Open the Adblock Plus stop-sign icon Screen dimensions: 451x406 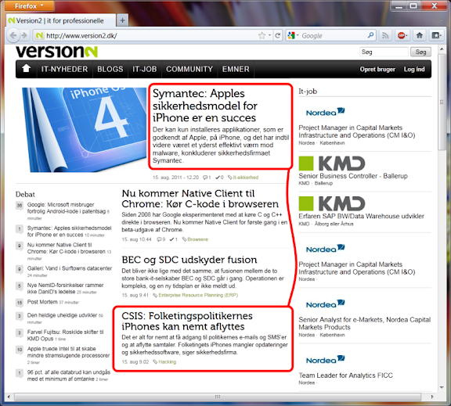(x=402, y=36)
